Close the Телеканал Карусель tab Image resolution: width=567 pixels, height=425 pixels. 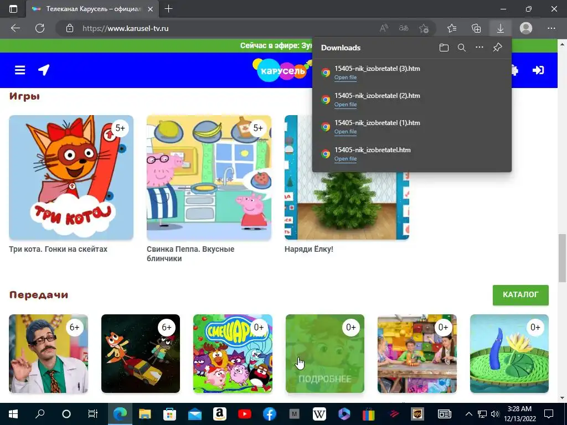pyautogui.click(x=151, y=9)
